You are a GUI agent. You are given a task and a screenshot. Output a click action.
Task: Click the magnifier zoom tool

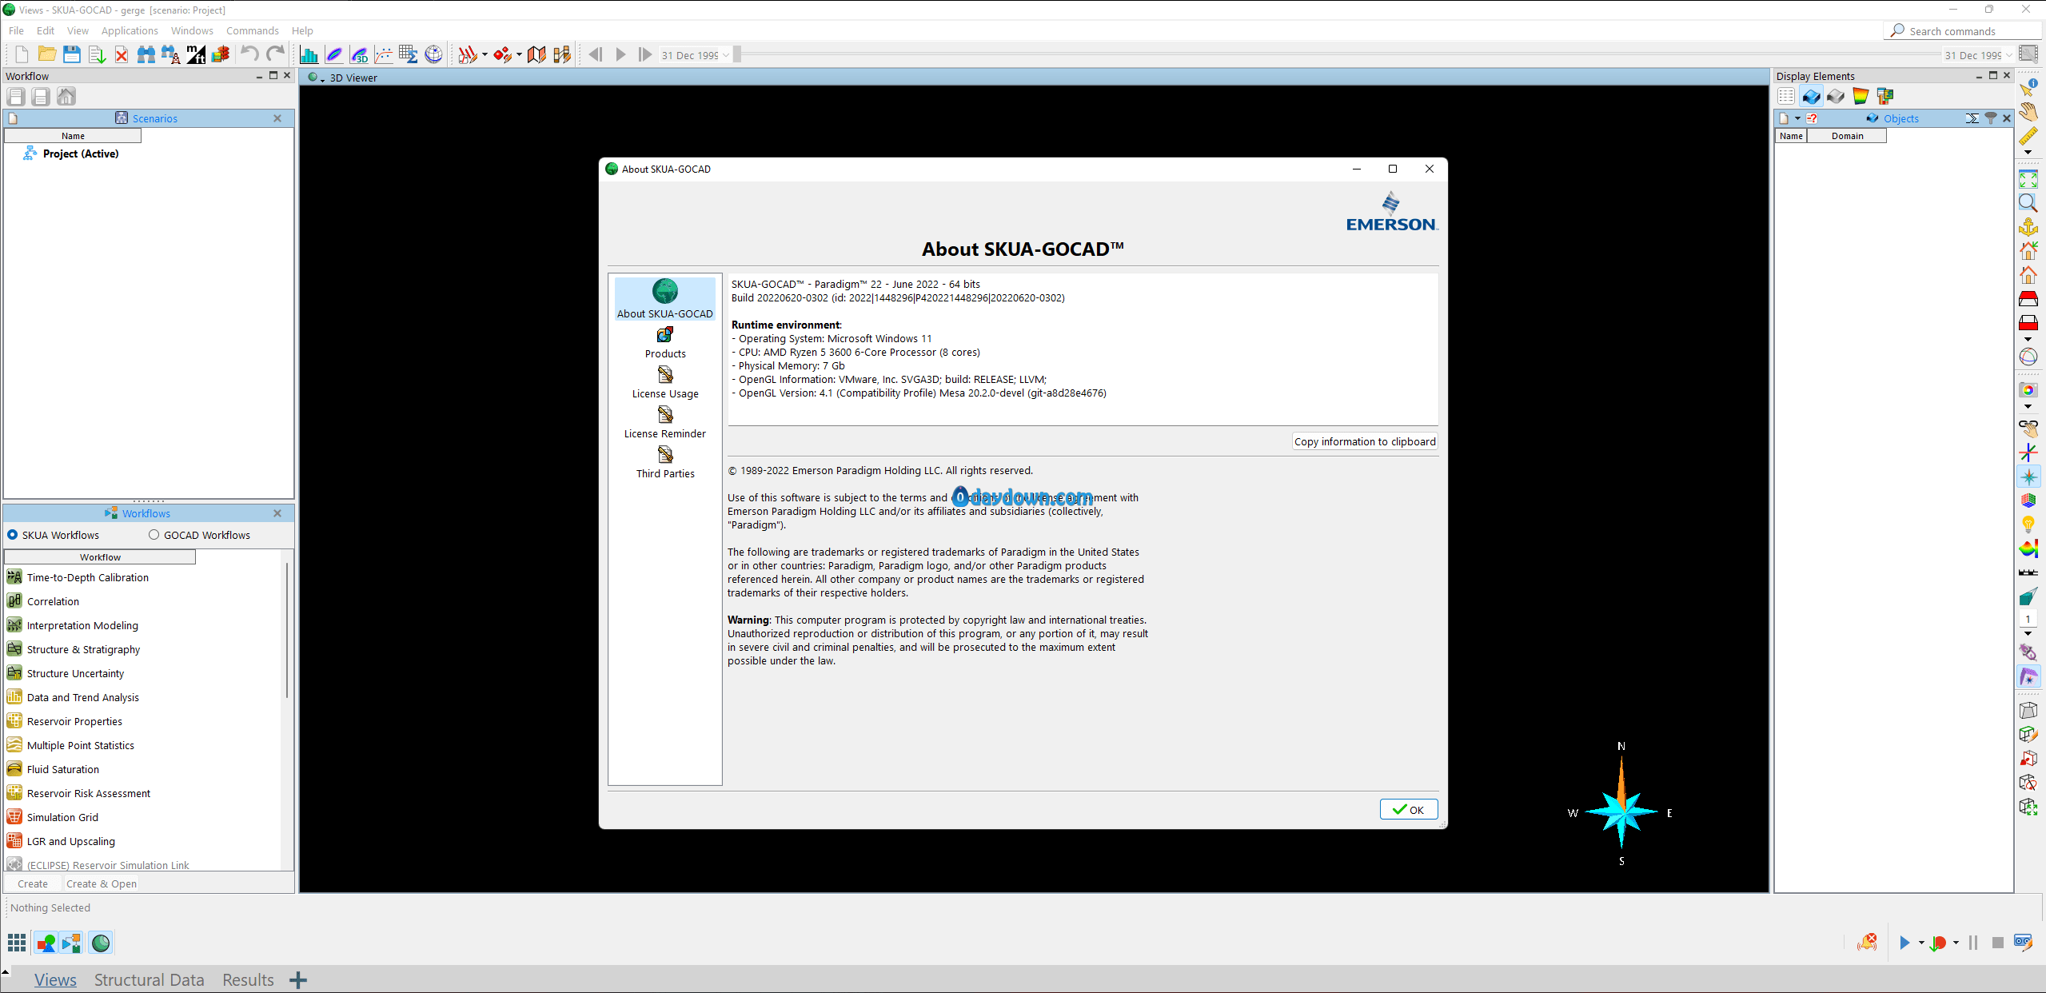click(x=2028, y=203)
